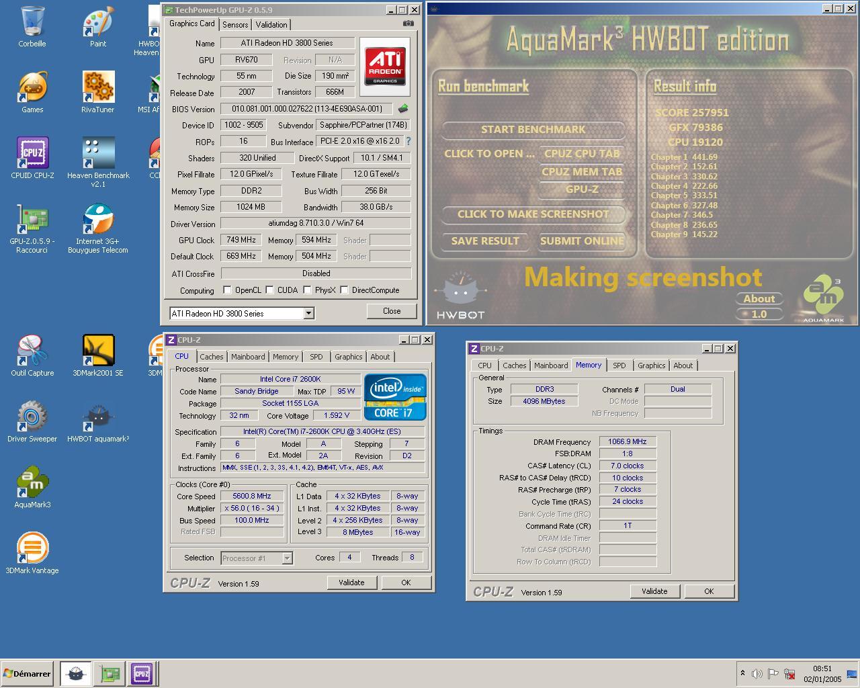Open CPUZ CPU TAB from AquaMark

[x=582, y=153]
